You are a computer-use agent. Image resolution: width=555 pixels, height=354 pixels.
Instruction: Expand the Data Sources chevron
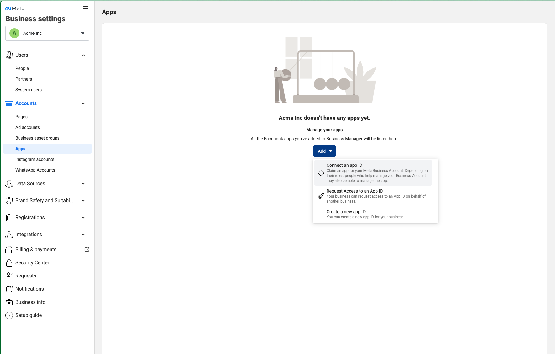coord(83,184)
